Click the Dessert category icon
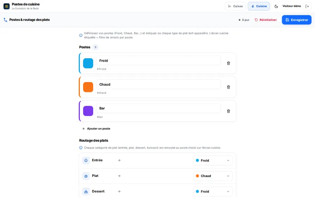Screen dimensions: 315x197 pos(86,191)
